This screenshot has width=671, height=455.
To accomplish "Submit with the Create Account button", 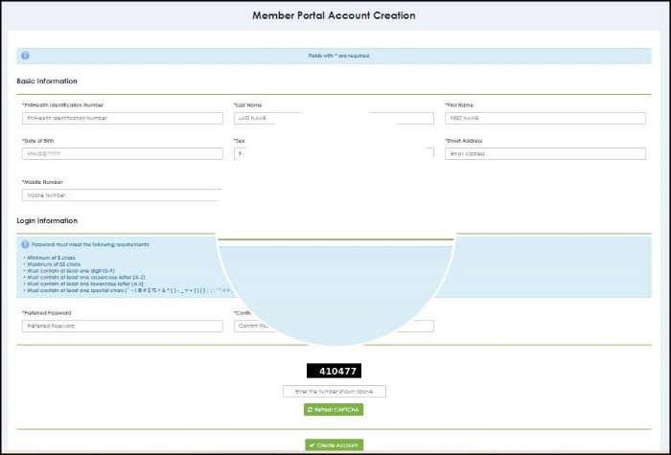I will 334,445.
